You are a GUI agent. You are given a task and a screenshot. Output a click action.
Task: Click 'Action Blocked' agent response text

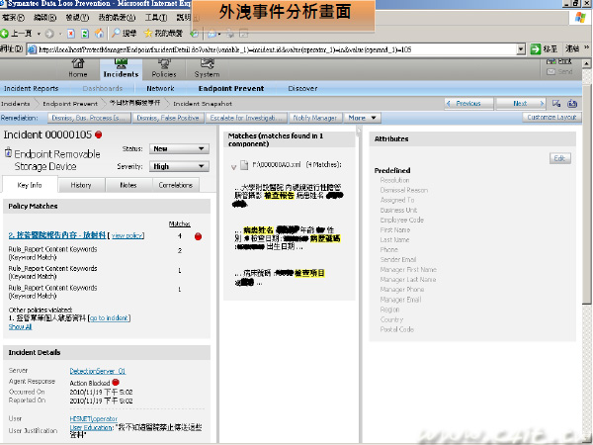[90, 383]
